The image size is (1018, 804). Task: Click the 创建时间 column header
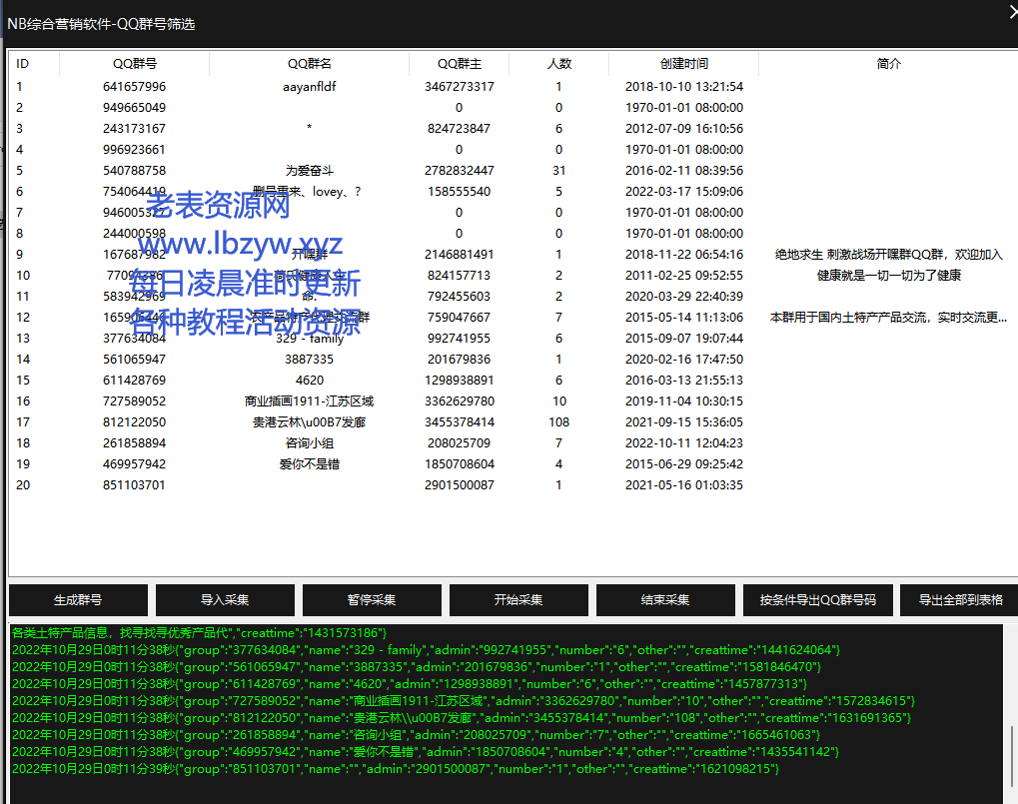(683, 64)
